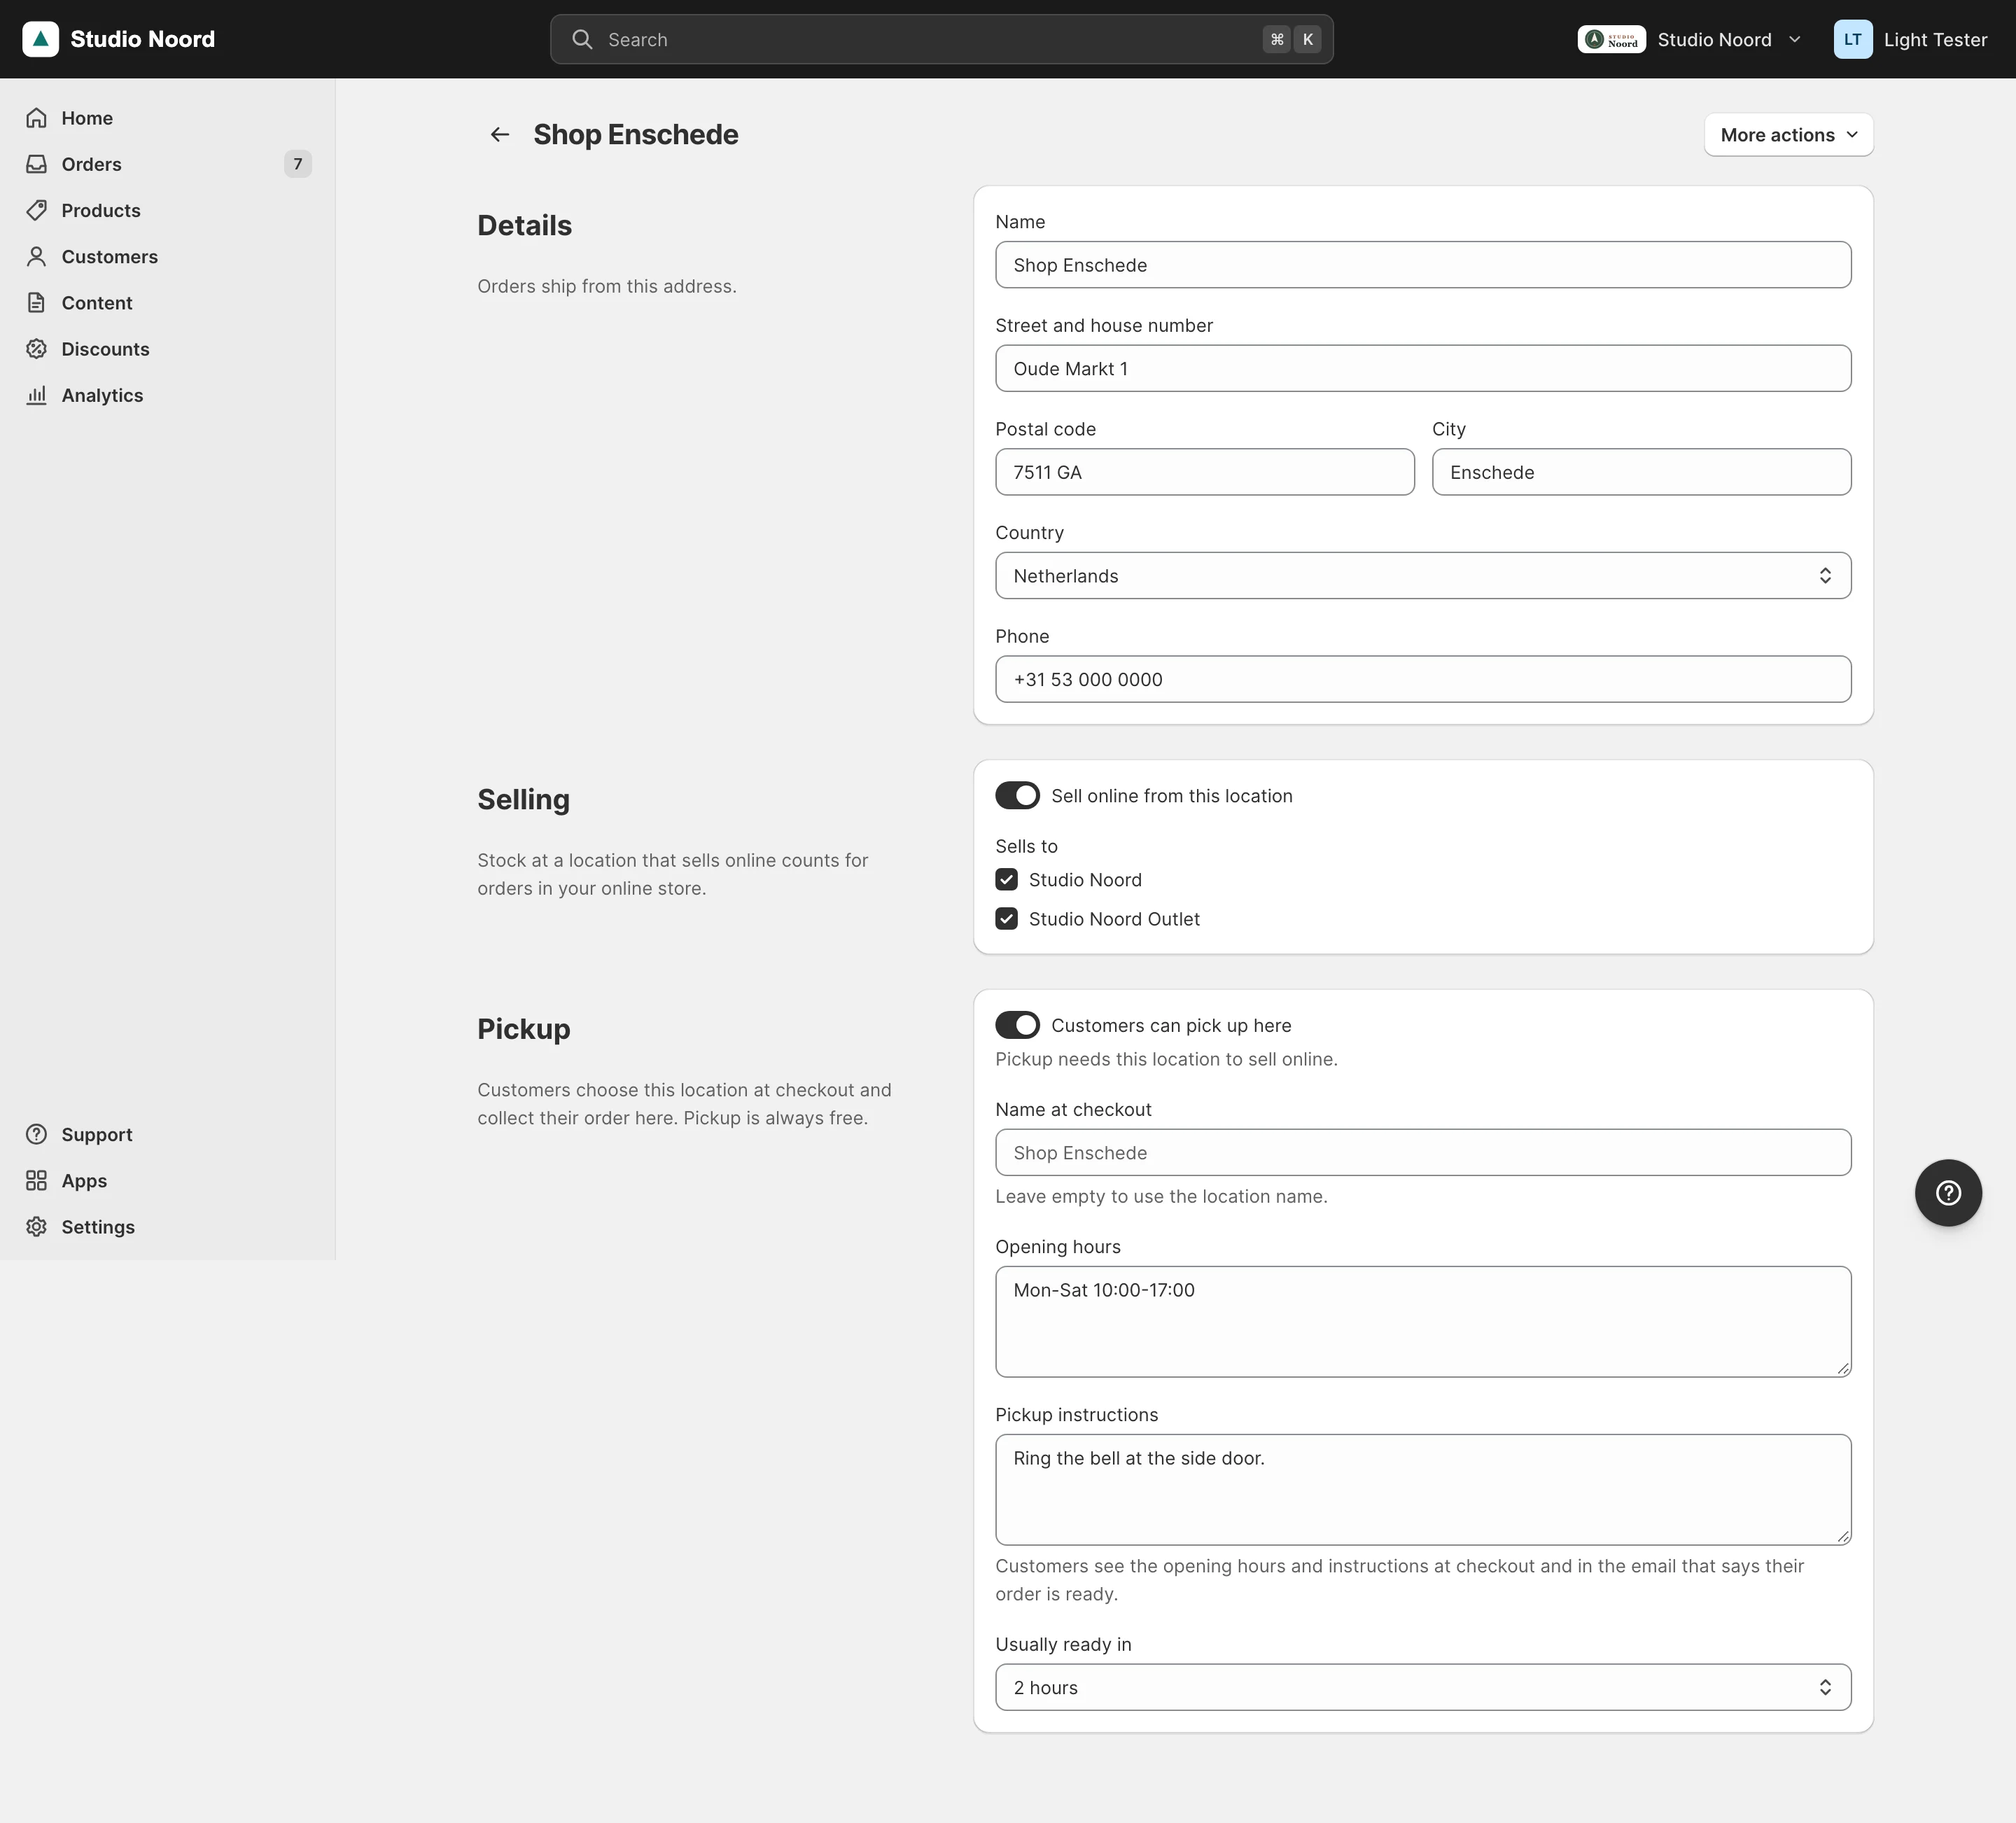Click the LT user avatar
The height and width of the screenshot is (1823, 2016).
click(x=1853, y=39)
